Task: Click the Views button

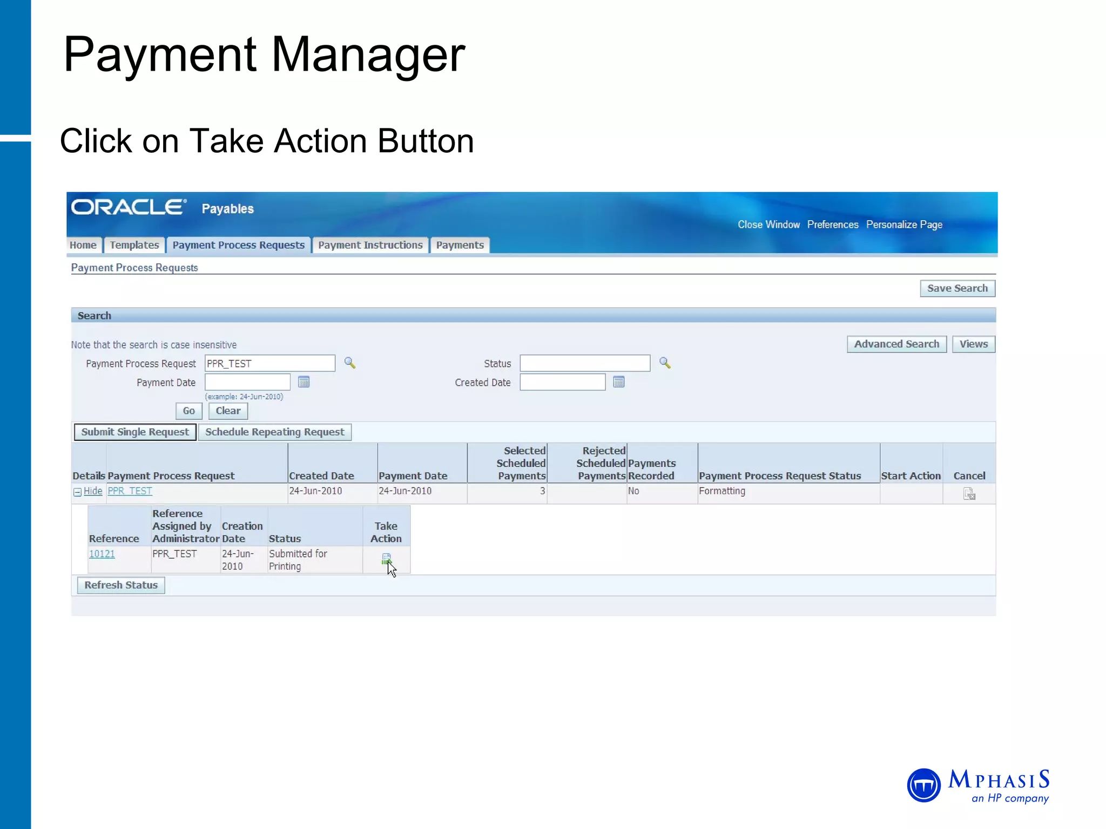Action: tap(974, 344)
